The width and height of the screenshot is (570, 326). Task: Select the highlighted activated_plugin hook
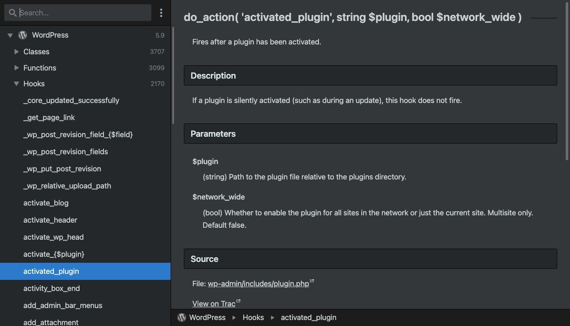click(85, 271)
